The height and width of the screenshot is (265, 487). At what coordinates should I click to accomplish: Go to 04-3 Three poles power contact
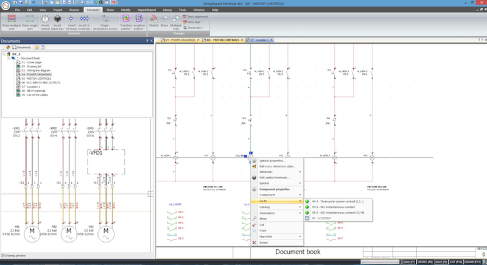tap(338, 202)
